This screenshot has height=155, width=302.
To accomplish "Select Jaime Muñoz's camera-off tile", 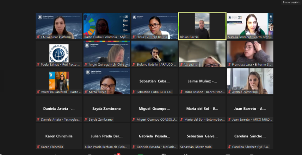I will pos(202,81).
